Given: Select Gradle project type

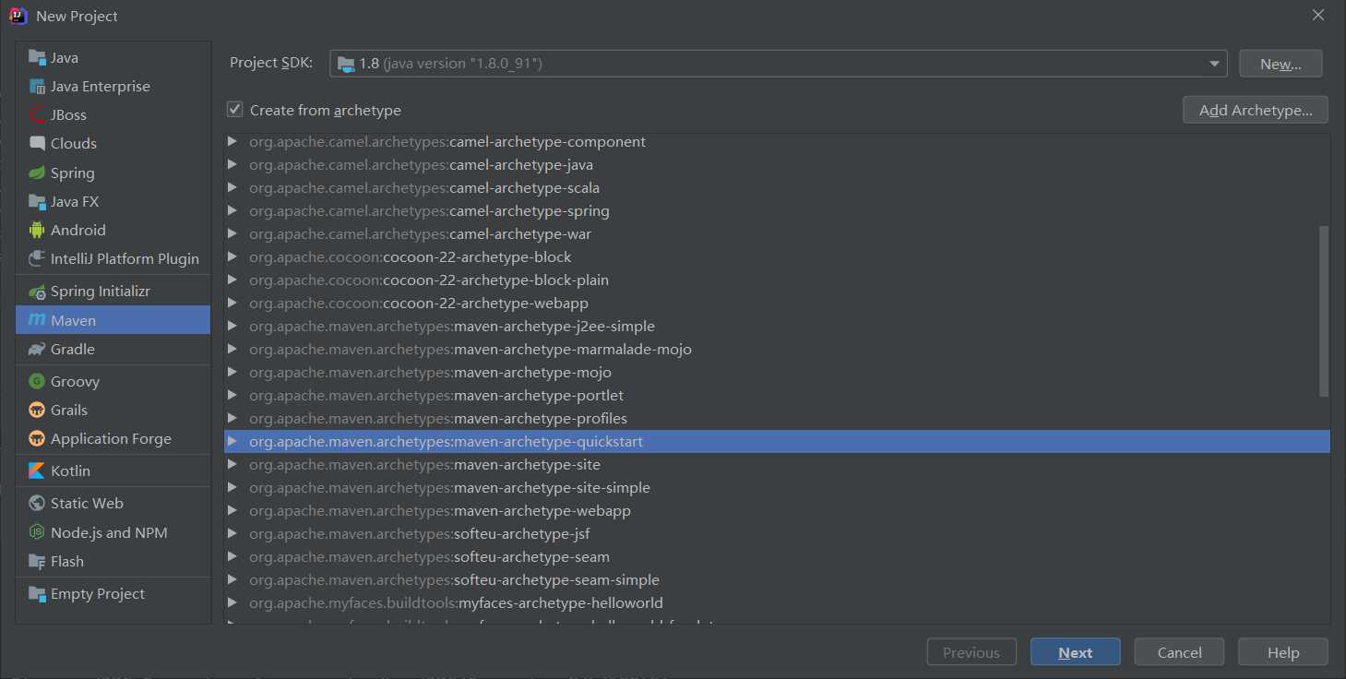Looking at the screenshot, I should point(113,349).
